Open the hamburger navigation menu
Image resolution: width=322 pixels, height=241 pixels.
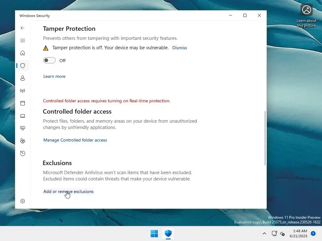tap(23, 40)
